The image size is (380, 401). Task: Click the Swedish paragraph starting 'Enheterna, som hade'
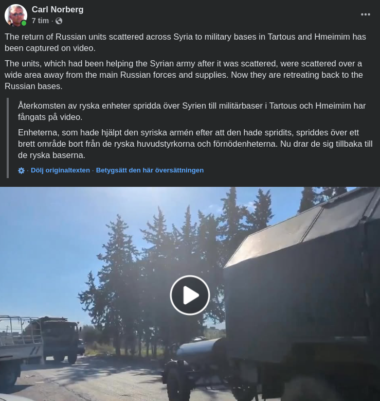click(x=195, y=144)
